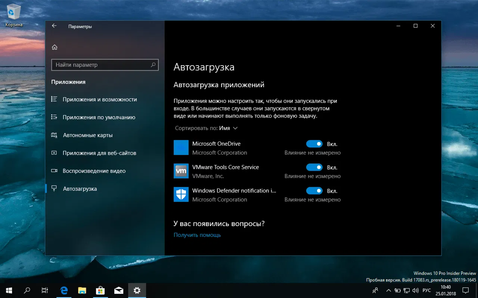
Task: Open the Action Center notifications icon
Action: pyautogui.click(x=466, y=290)
